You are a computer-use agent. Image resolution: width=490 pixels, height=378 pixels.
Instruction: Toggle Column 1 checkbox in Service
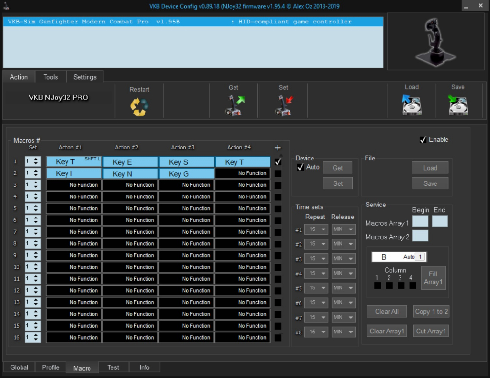[378, 286]
